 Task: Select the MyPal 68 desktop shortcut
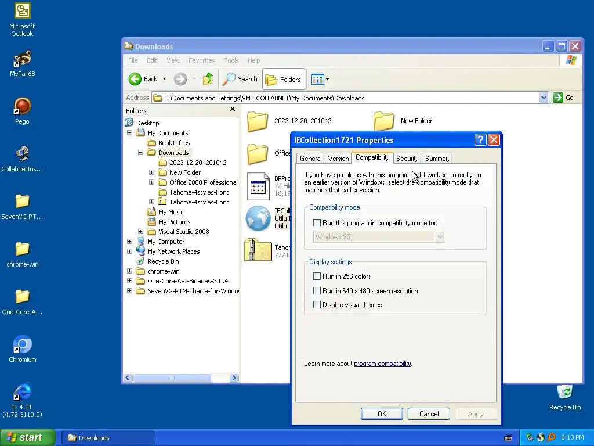[22, 63]
